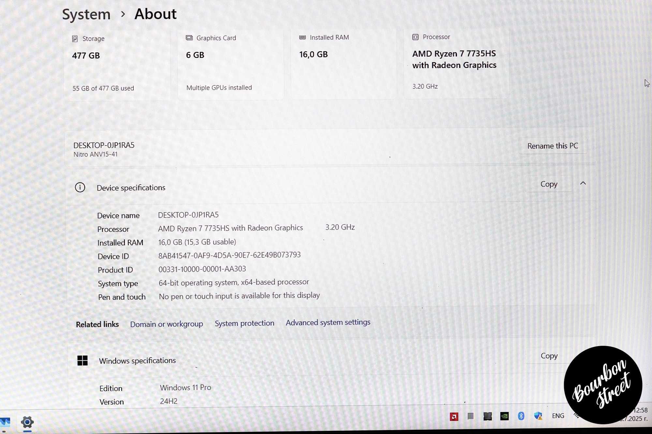Click the Storage card drive icon
This screenshot has width=652, height=434.
(75, 39)
